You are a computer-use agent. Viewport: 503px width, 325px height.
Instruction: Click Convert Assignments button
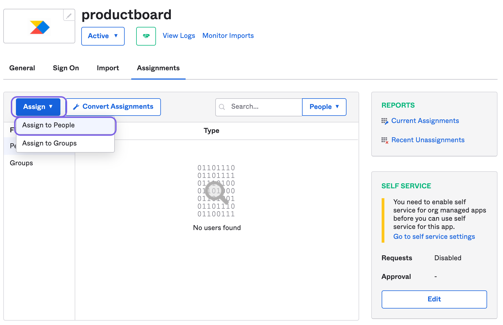coord(113,107)
